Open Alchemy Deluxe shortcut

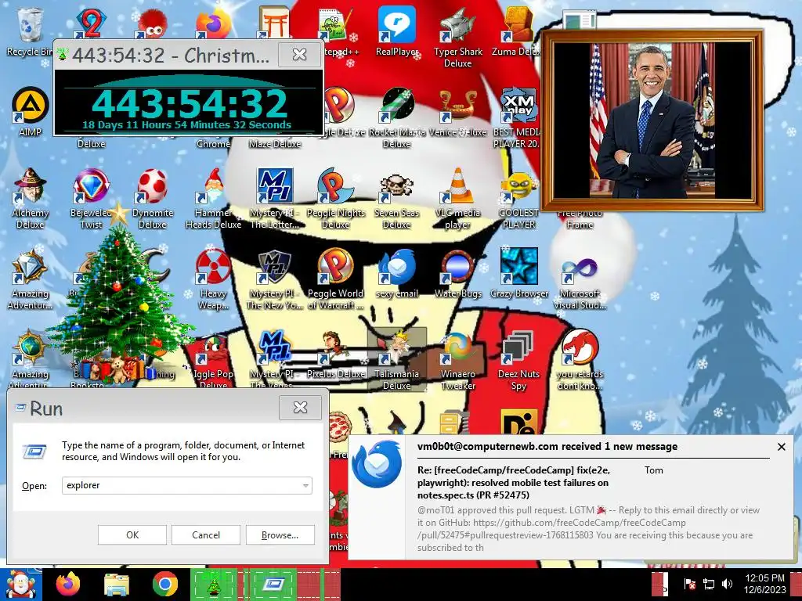[x=30, y=198]
